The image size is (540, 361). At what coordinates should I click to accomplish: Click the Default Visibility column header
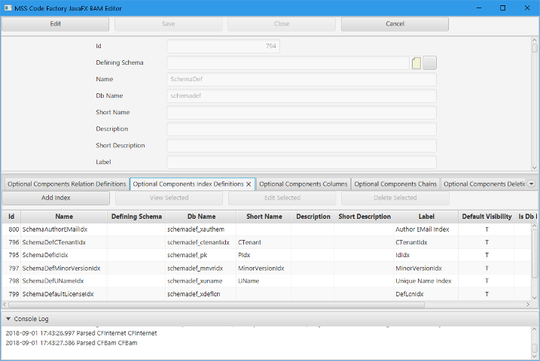pos(486,217)
